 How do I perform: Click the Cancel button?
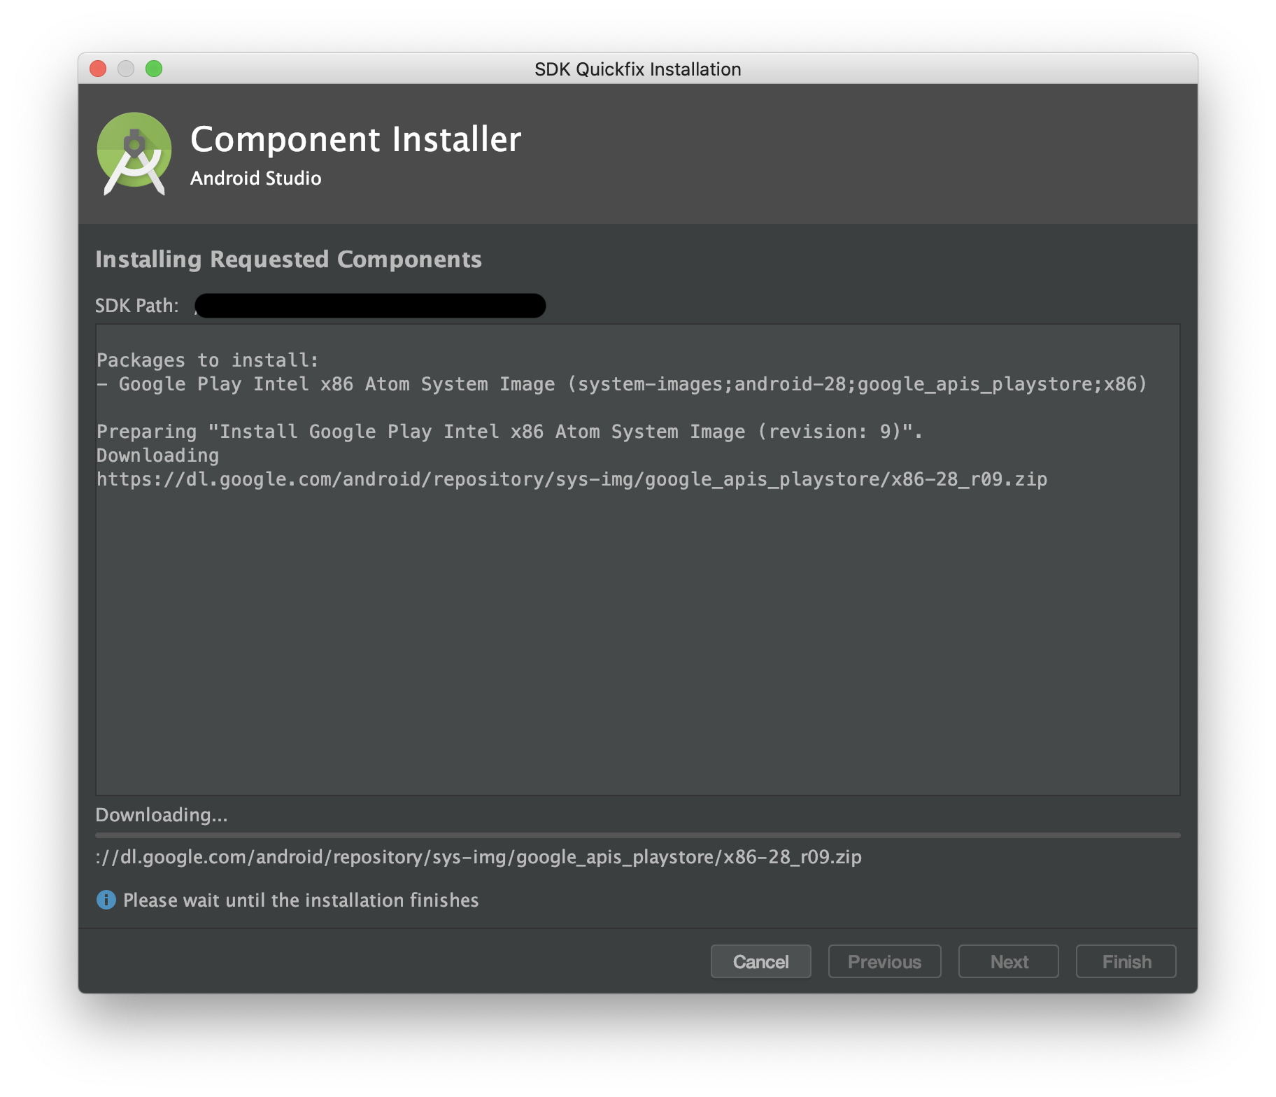click(760, 961)
